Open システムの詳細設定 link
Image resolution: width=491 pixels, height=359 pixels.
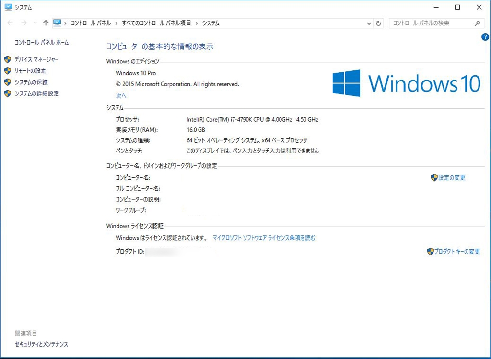[36, 93]
